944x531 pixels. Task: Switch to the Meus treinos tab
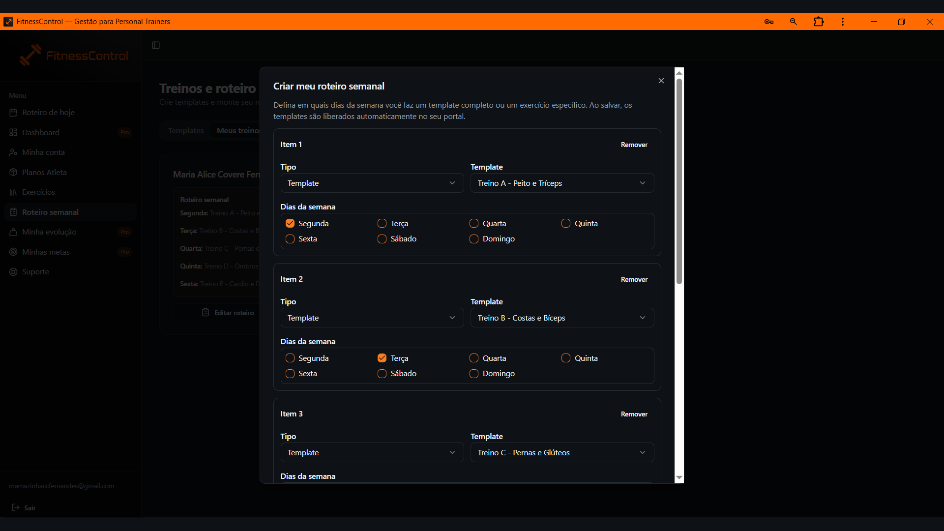238,131
